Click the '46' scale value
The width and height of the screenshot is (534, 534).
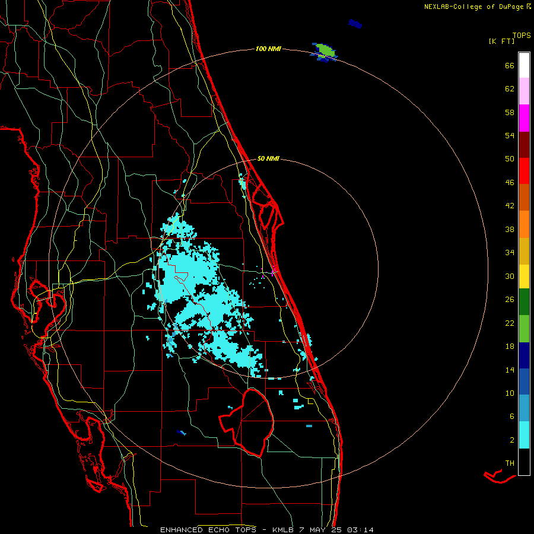coord(510,183)
